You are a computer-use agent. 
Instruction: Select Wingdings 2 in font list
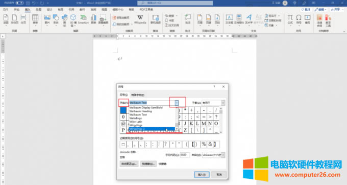pyautogui.click(x=152, y=129)
